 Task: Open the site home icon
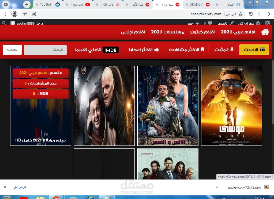[x=265, y=32]
